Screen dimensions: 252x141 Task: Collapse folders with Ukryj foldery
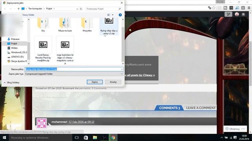[x=11, y=83]
